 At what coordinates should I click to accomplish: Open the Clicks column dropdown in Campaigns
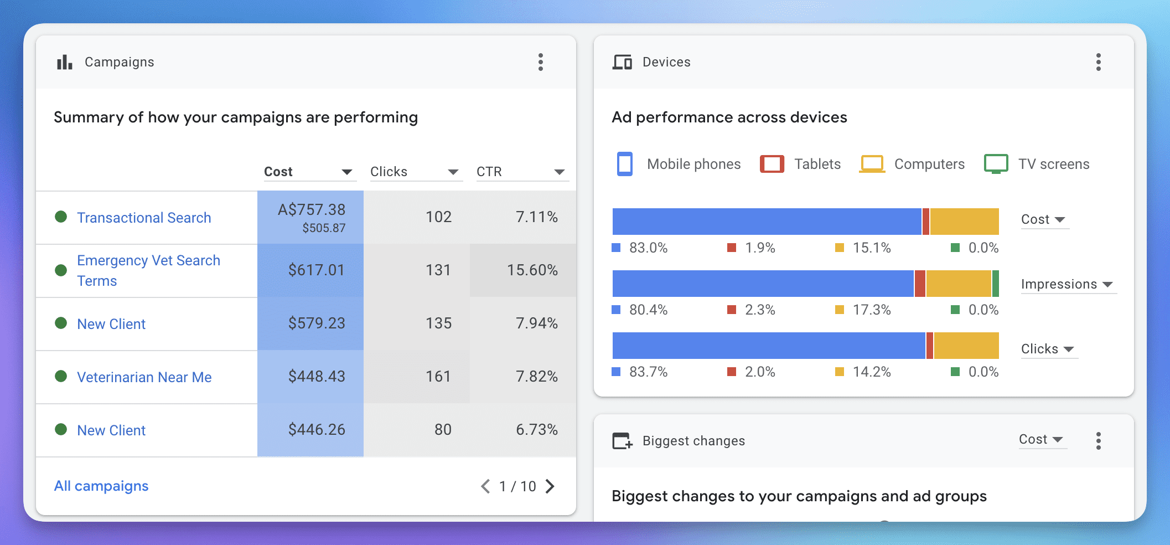tap(416, 172)
